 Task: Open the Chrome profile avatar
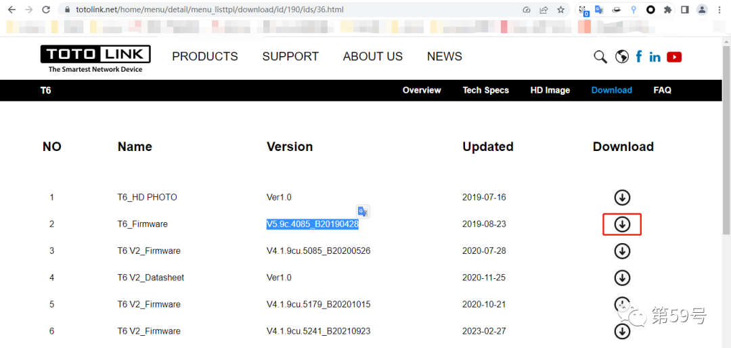coord(702,9)
